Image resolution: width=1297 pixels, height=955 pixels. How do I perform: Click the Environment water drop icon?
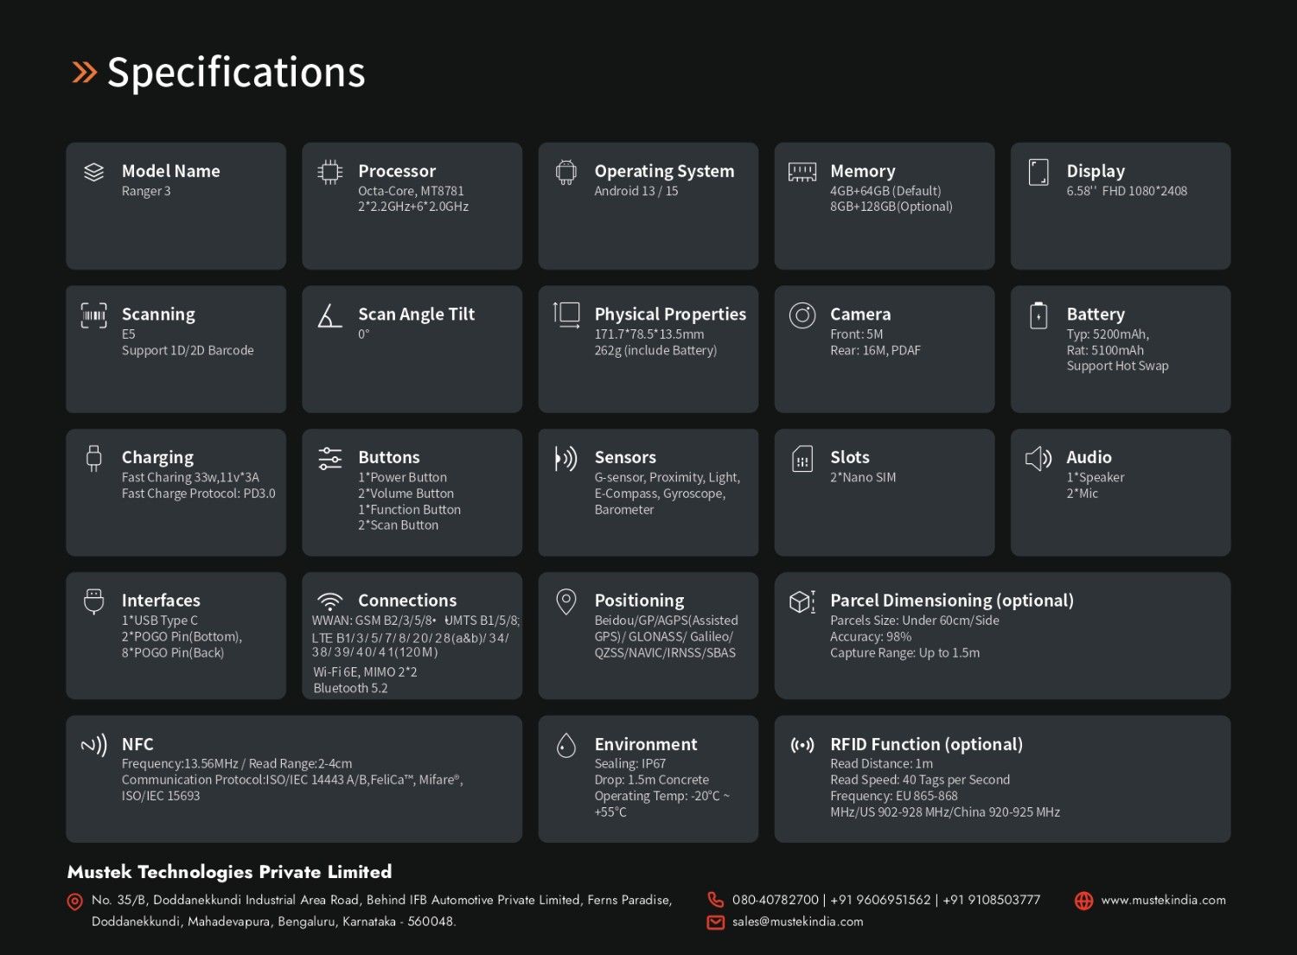click(x=566, y=745)
